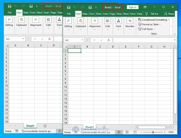Click zoom out minus in Book2
Image resolution: width=181 pixels, height=138 pixels.
click(x=141, y=132)
